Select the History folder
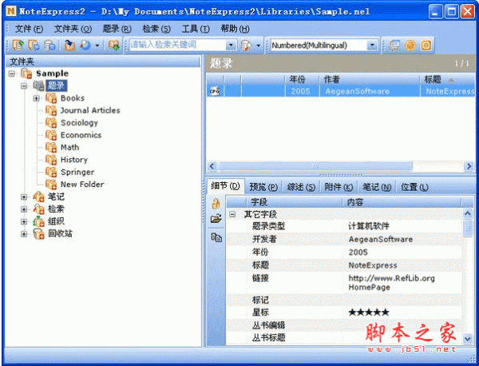 (x=74, y=160)
